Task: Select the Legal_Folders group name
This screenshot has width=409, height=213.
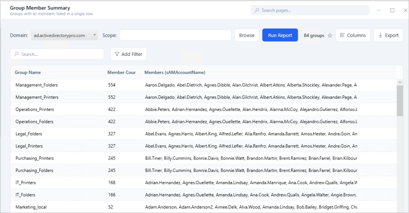Action: pyautogui.click(x=29, y=134)
